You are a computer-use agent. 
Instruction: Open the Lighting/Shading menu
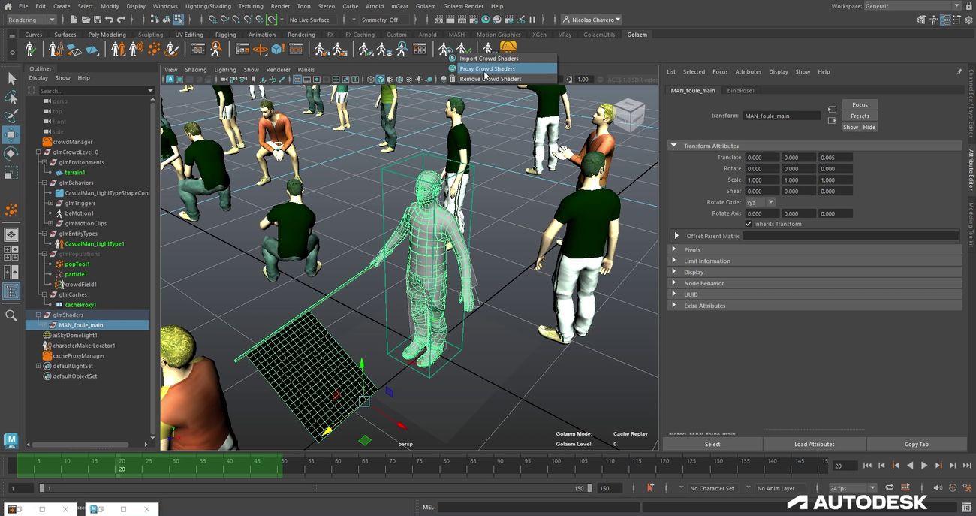[x=208, y=6]
